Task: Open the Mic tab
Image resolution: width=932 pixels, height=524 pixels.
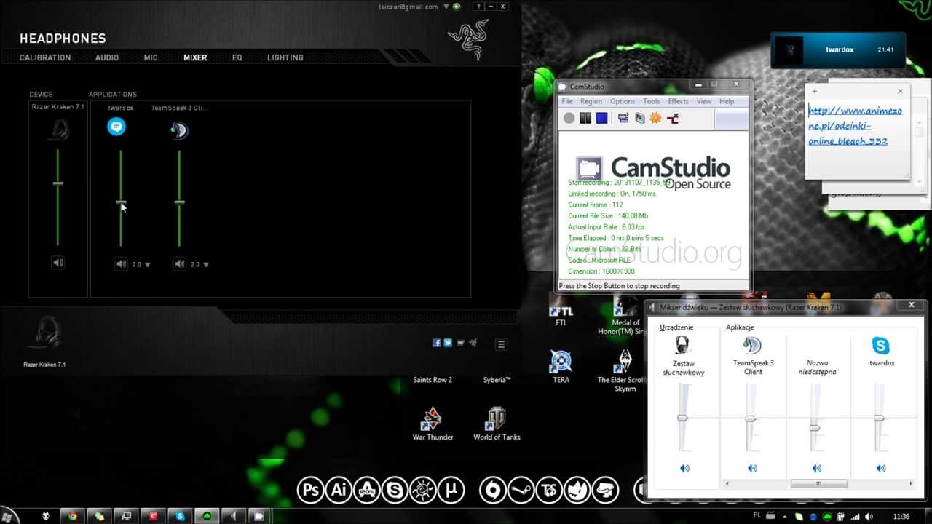Action: tap(151, 57)
